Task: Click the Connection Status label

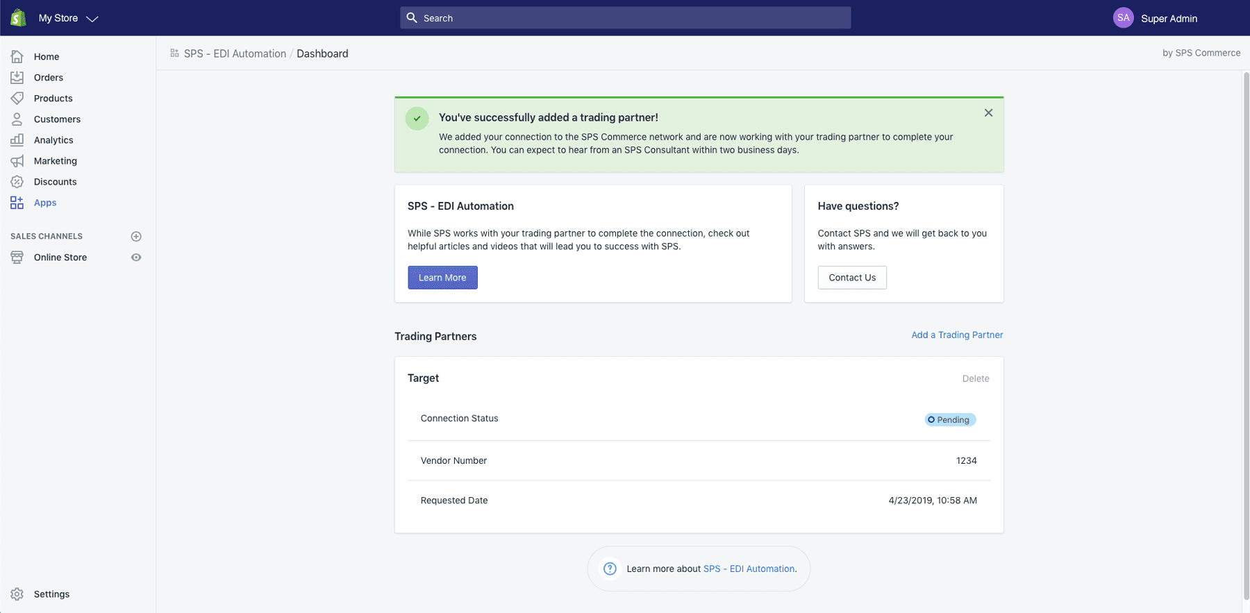Action: [459, 419]
